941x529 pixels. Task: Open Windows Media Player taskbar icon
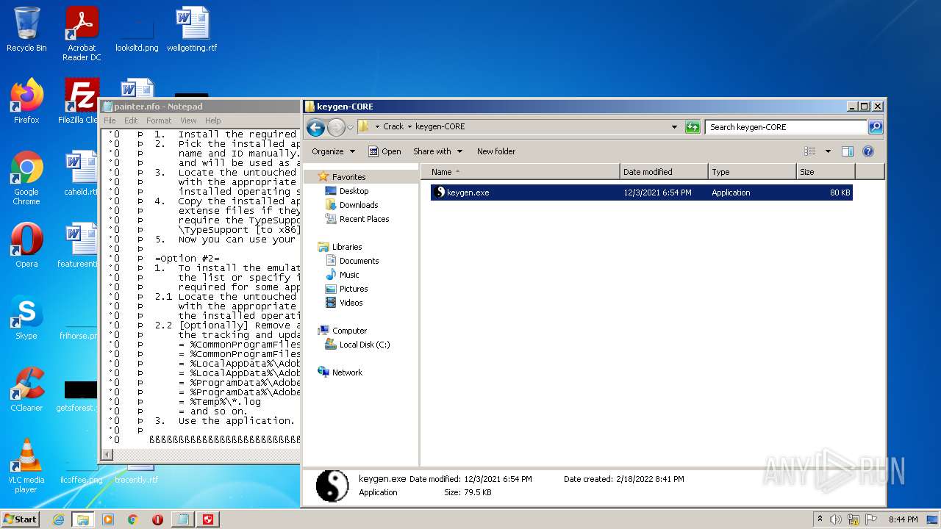click(x=108, y=519)
